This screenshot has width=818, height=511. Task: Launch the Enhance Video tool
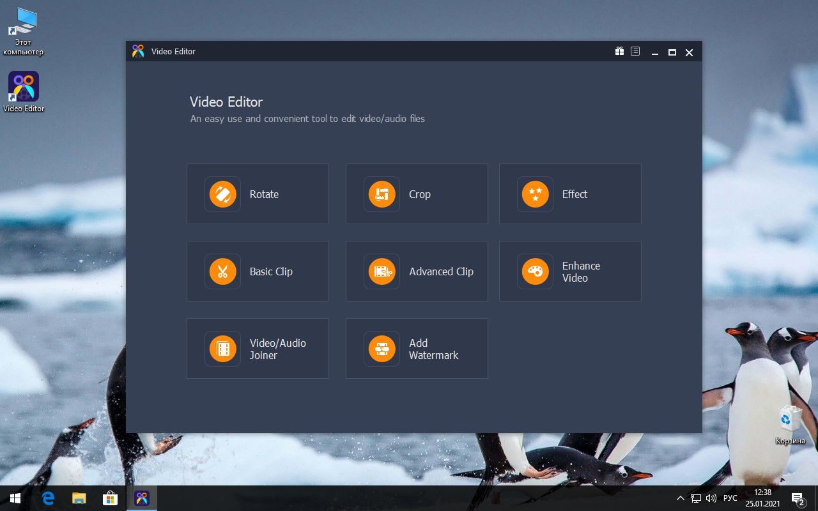[x=569, y=271]
